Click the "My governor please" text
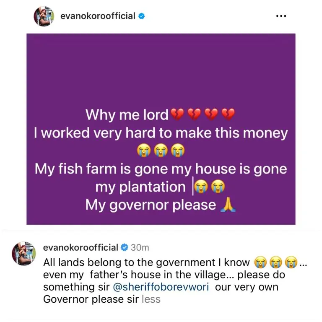This screenshot has width=322, height=322. click(x=151, y=205)
